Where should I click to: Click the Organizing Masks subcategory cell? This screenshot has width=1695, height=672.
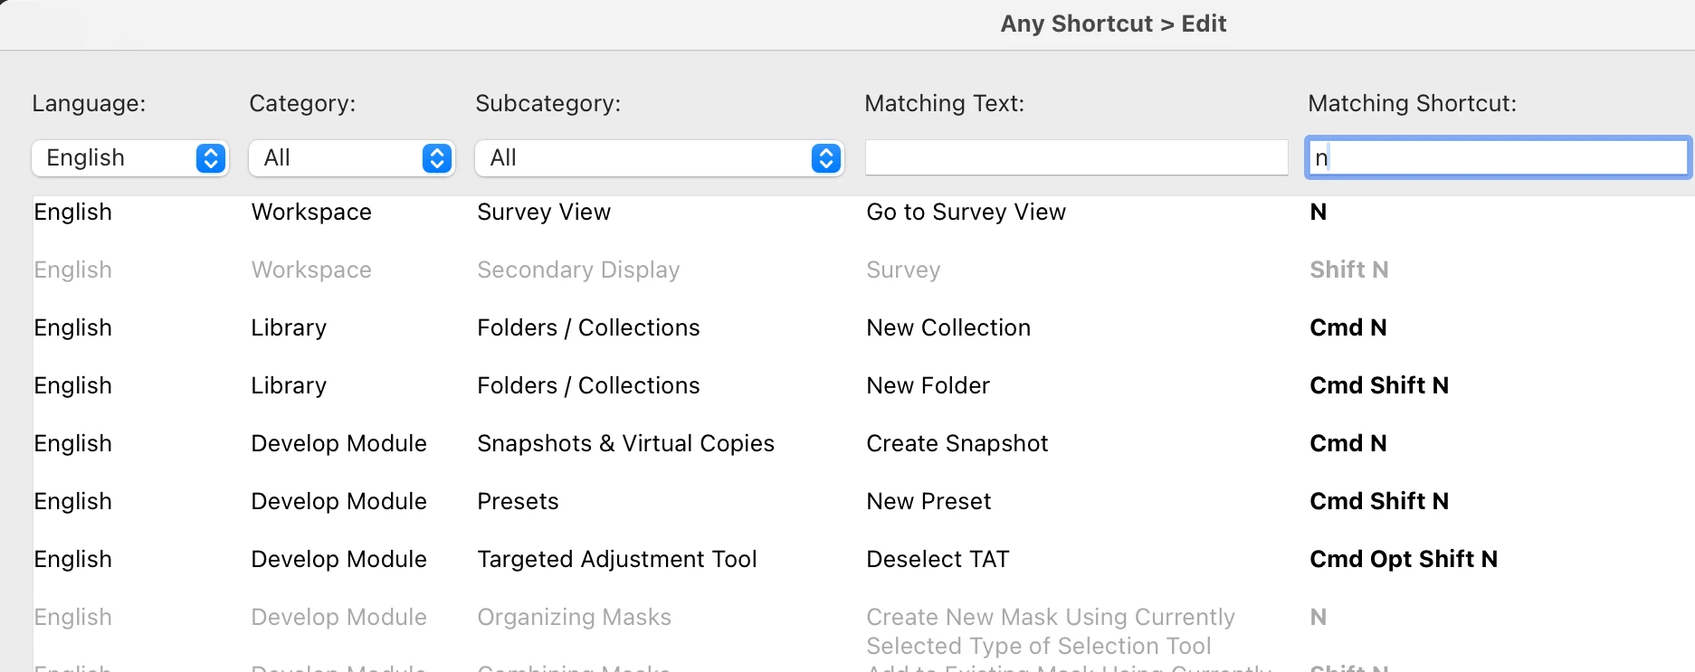574,618
